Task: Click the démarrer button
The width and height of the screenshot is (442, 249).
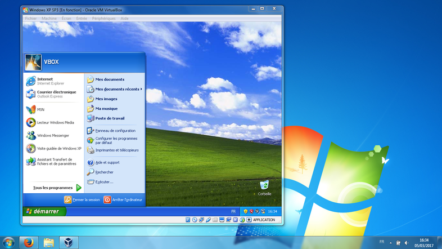Action: [44, 211]
